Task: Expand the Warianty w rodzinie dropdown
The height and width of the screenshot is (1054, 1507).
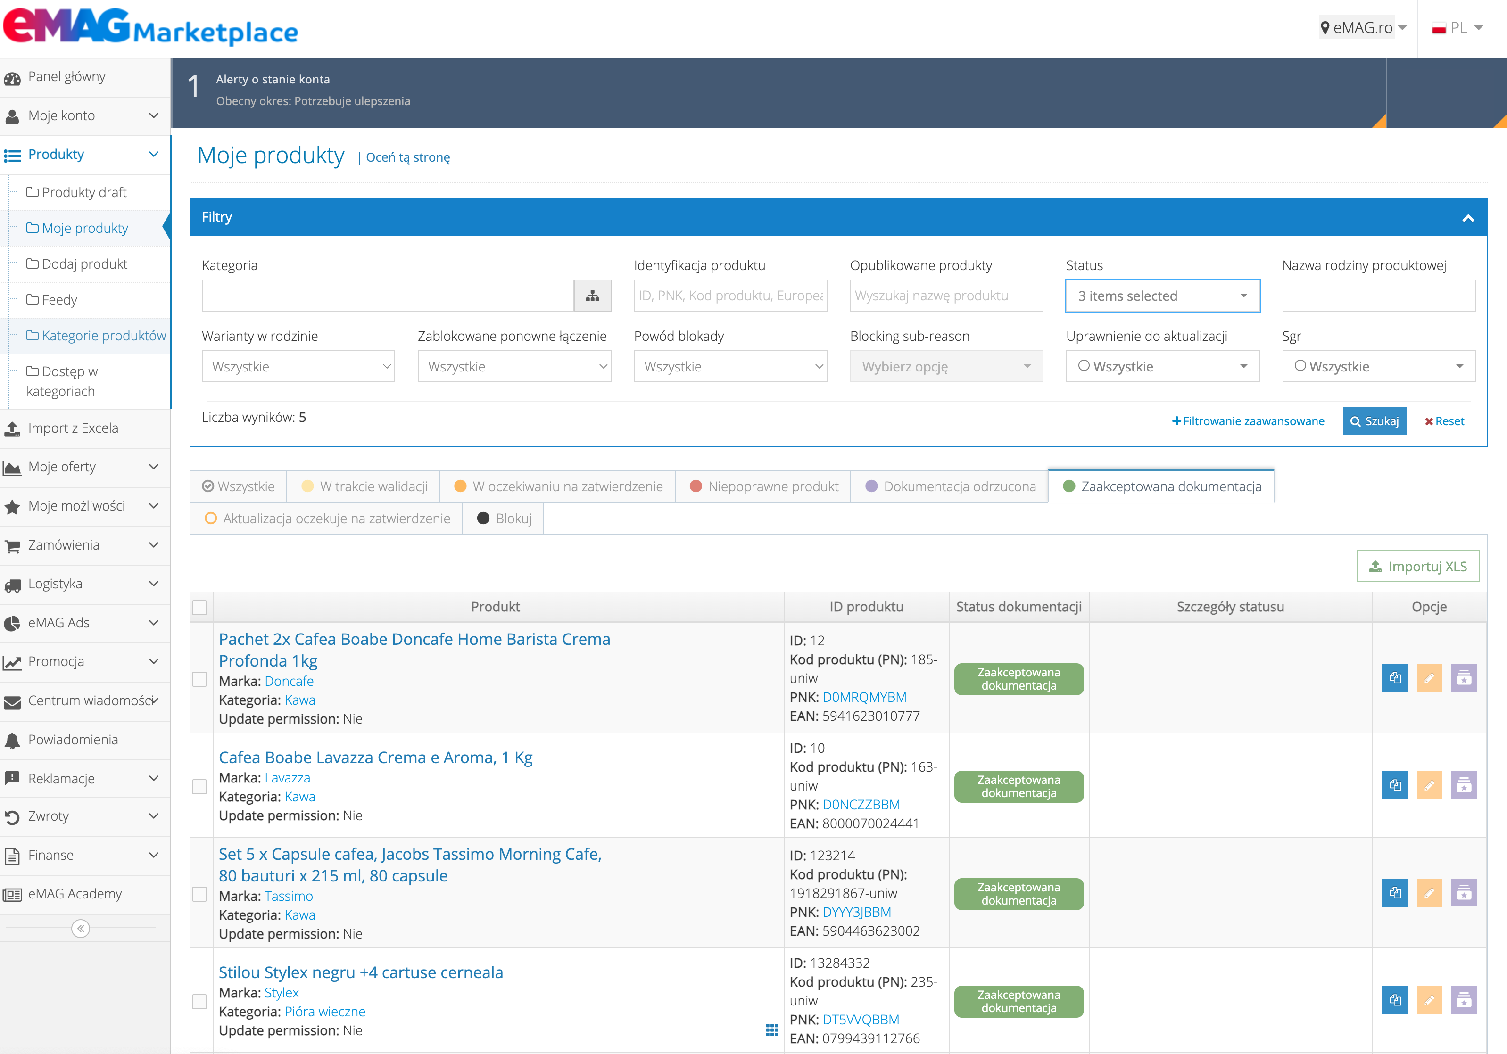Action: [x=298, y=366]
